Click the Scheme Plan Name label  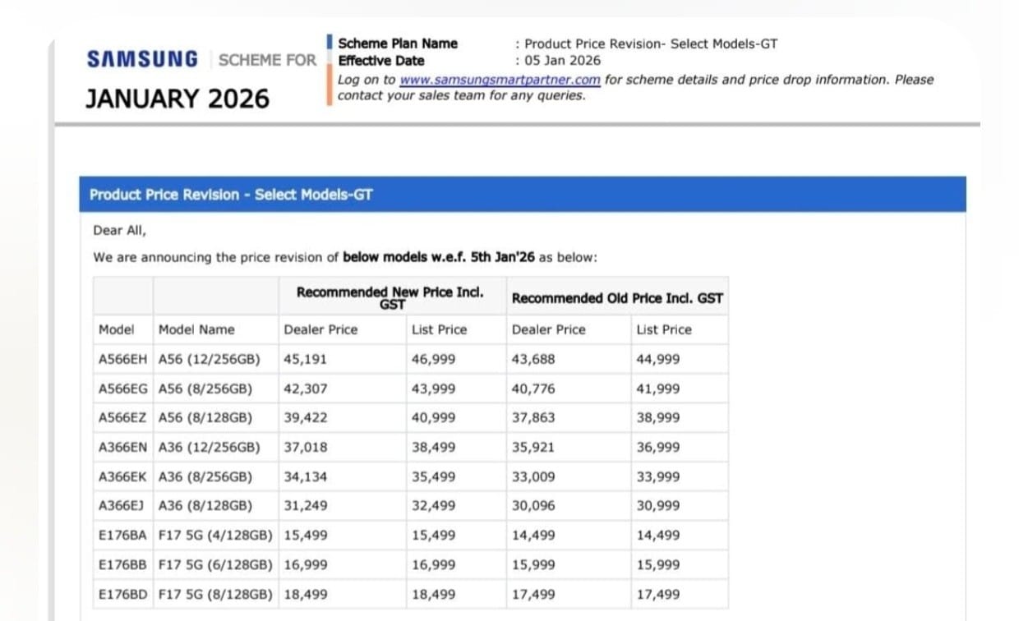[398, 44]
